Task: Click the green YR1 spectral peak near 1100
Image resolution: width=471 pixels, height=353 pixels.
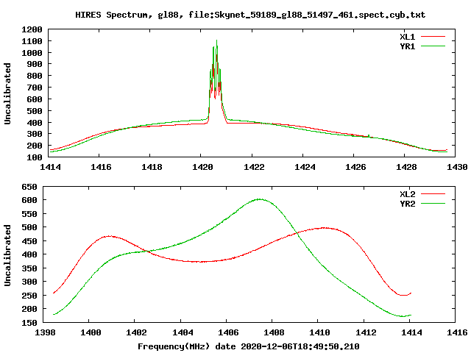Action: (x=216, y=41)
